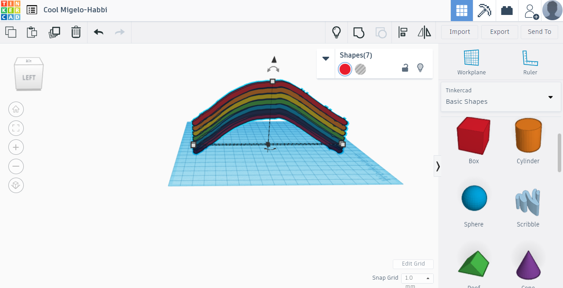Open the Snap Grid dropdown
Image resolution: width=563 pixels, height=288 pixels.
(x=417, y=278)
